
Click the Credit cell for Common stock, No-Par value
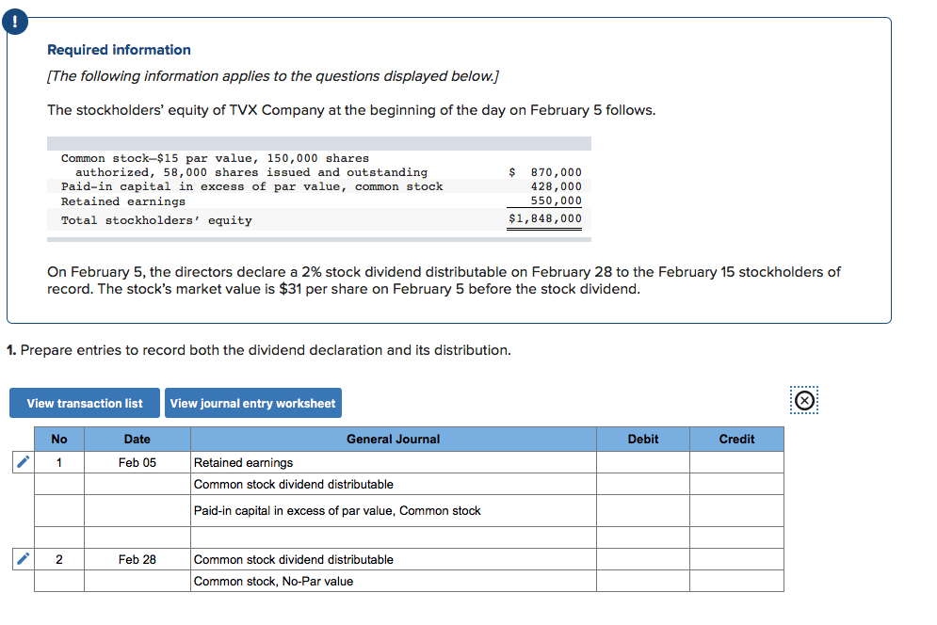pos(737,581)
